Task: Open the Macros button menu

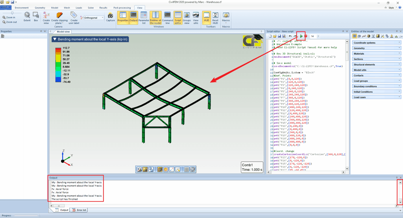Action: pos(226,18)
